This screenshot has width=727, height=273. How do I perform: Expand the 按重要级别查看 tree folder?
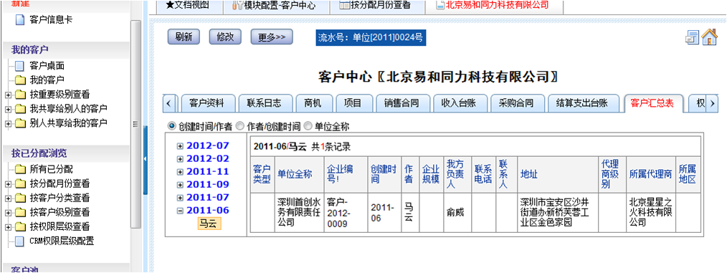[x=8, y=95]
